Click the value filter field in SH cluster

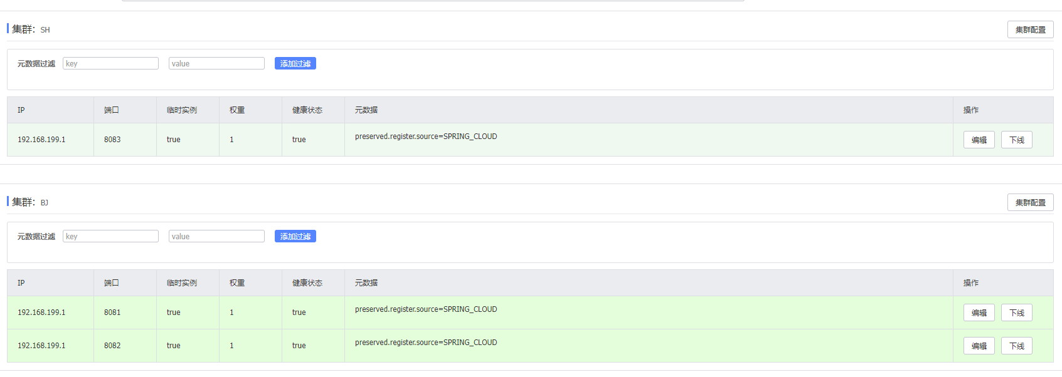click(216, 63)
